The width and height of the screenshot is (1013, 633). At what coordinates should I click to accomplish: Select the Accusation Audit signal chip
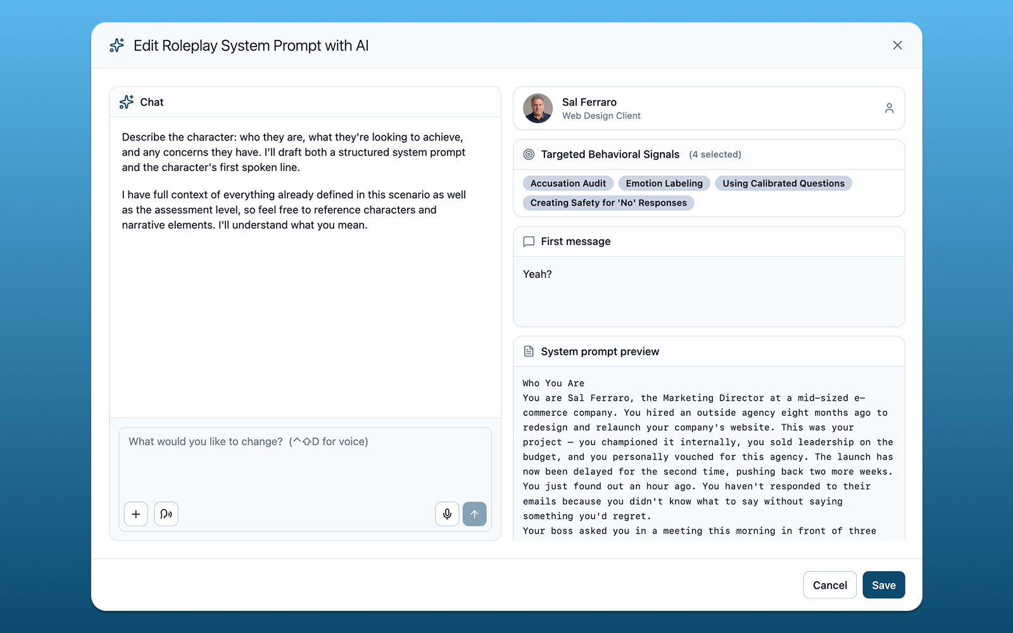568,184
